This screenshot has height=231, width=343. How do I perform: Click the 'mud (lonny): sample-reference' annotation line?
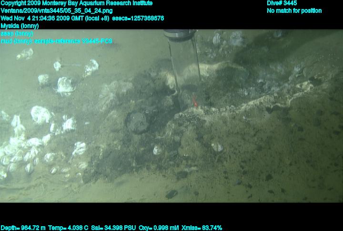tap(56, 41)
